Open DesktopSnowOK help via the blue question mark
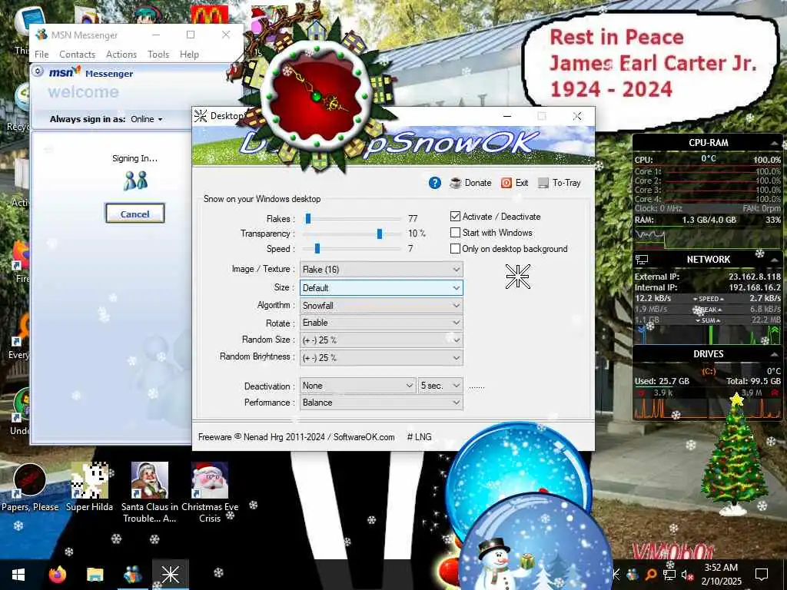787x590 pixels. click(x=435, y=183)
